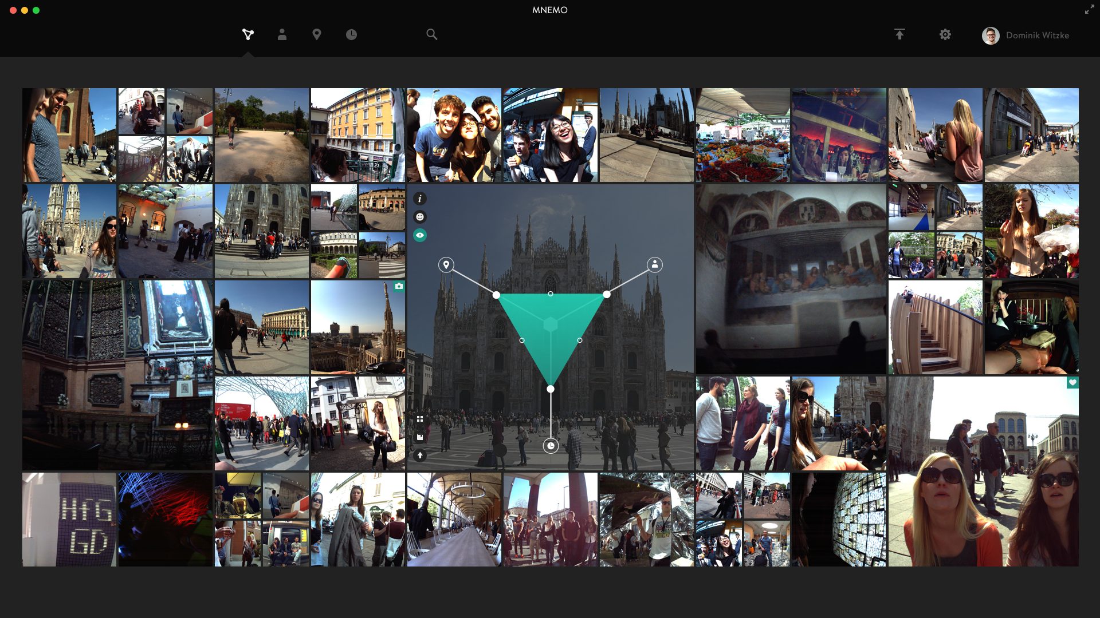Image resolution: width=1100 pixels, height=618 pixels.
Task: Click the location pin node of the triangle
Action: (446, 264)
